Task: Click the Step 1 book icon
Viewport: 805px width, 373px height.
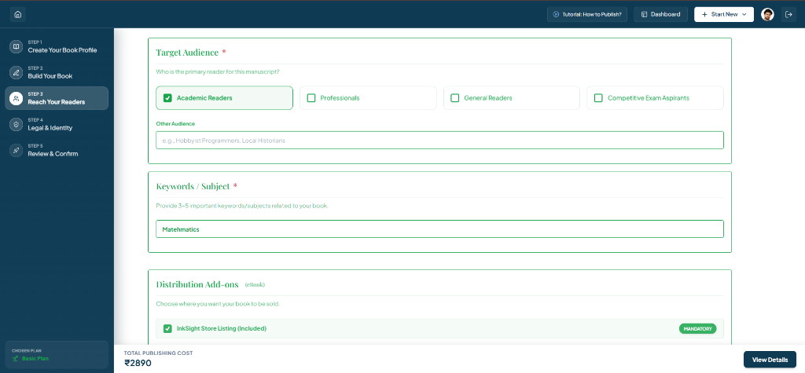Action: tap(17, 46)
